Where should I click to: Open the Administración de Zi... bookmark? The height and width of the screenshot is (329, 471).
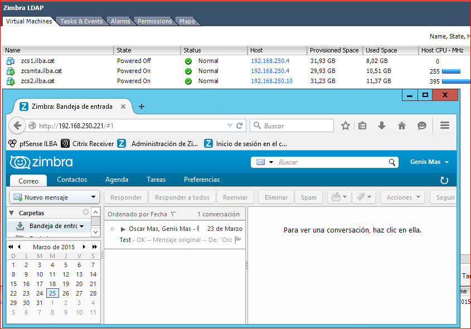157,144
